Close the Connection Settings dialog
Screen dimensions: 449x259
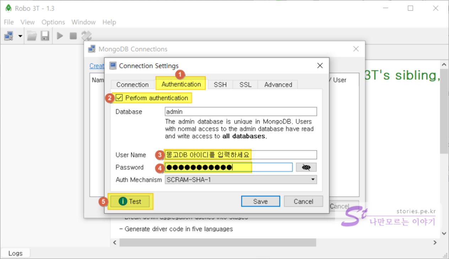[320, 66]
